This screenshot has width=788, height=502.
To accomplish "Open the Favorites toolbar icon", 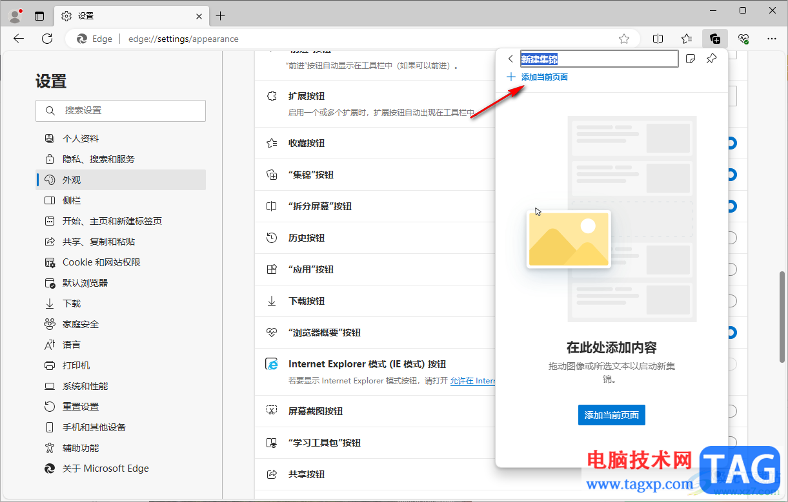I will 687,39.
